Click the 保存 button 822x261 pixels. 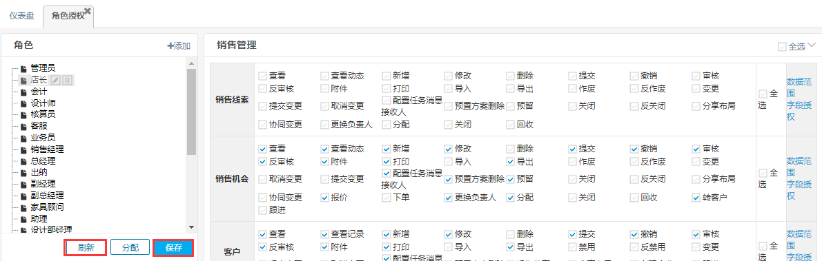(173, 247)
